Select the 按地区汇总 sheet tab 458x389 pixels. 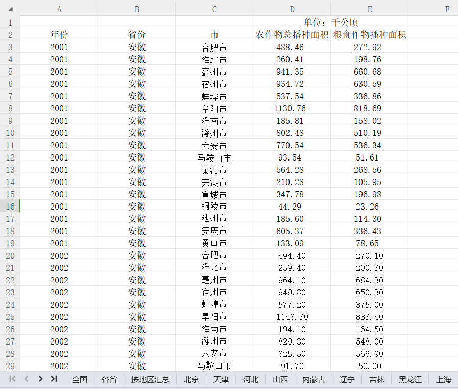150,379
